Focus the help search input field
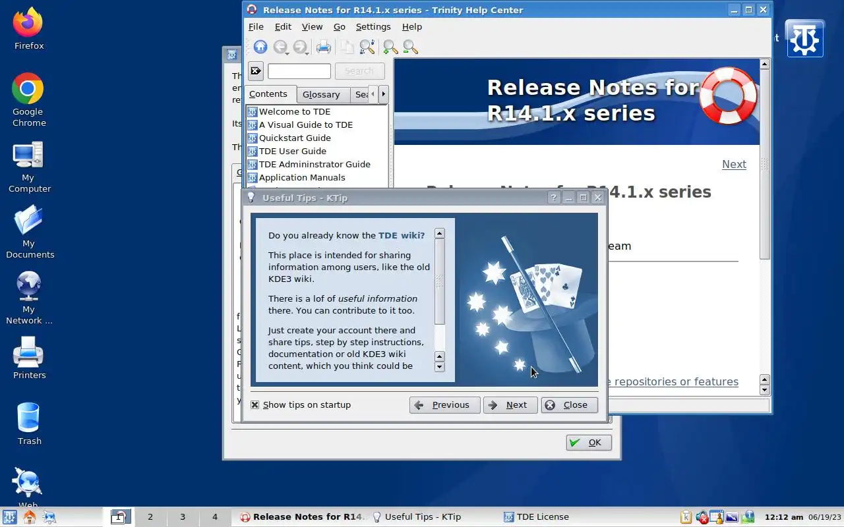This screenshot has height=527, width=844. click(299, 70)
